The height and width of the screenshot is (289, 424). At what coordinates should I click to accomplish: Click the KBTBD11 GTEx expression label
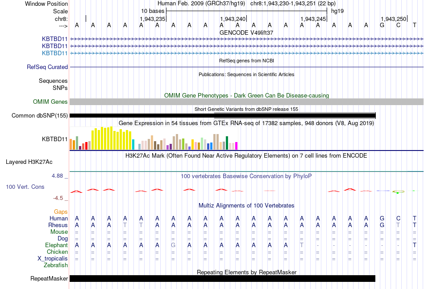[54, 139]
